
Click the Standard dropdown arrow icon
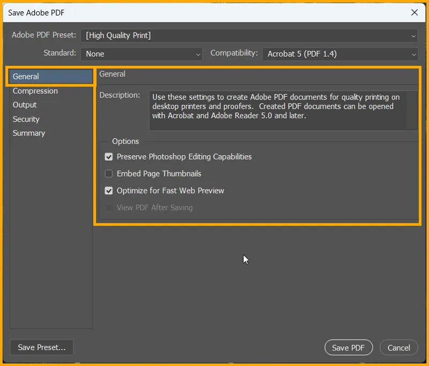tap(198, 54)
